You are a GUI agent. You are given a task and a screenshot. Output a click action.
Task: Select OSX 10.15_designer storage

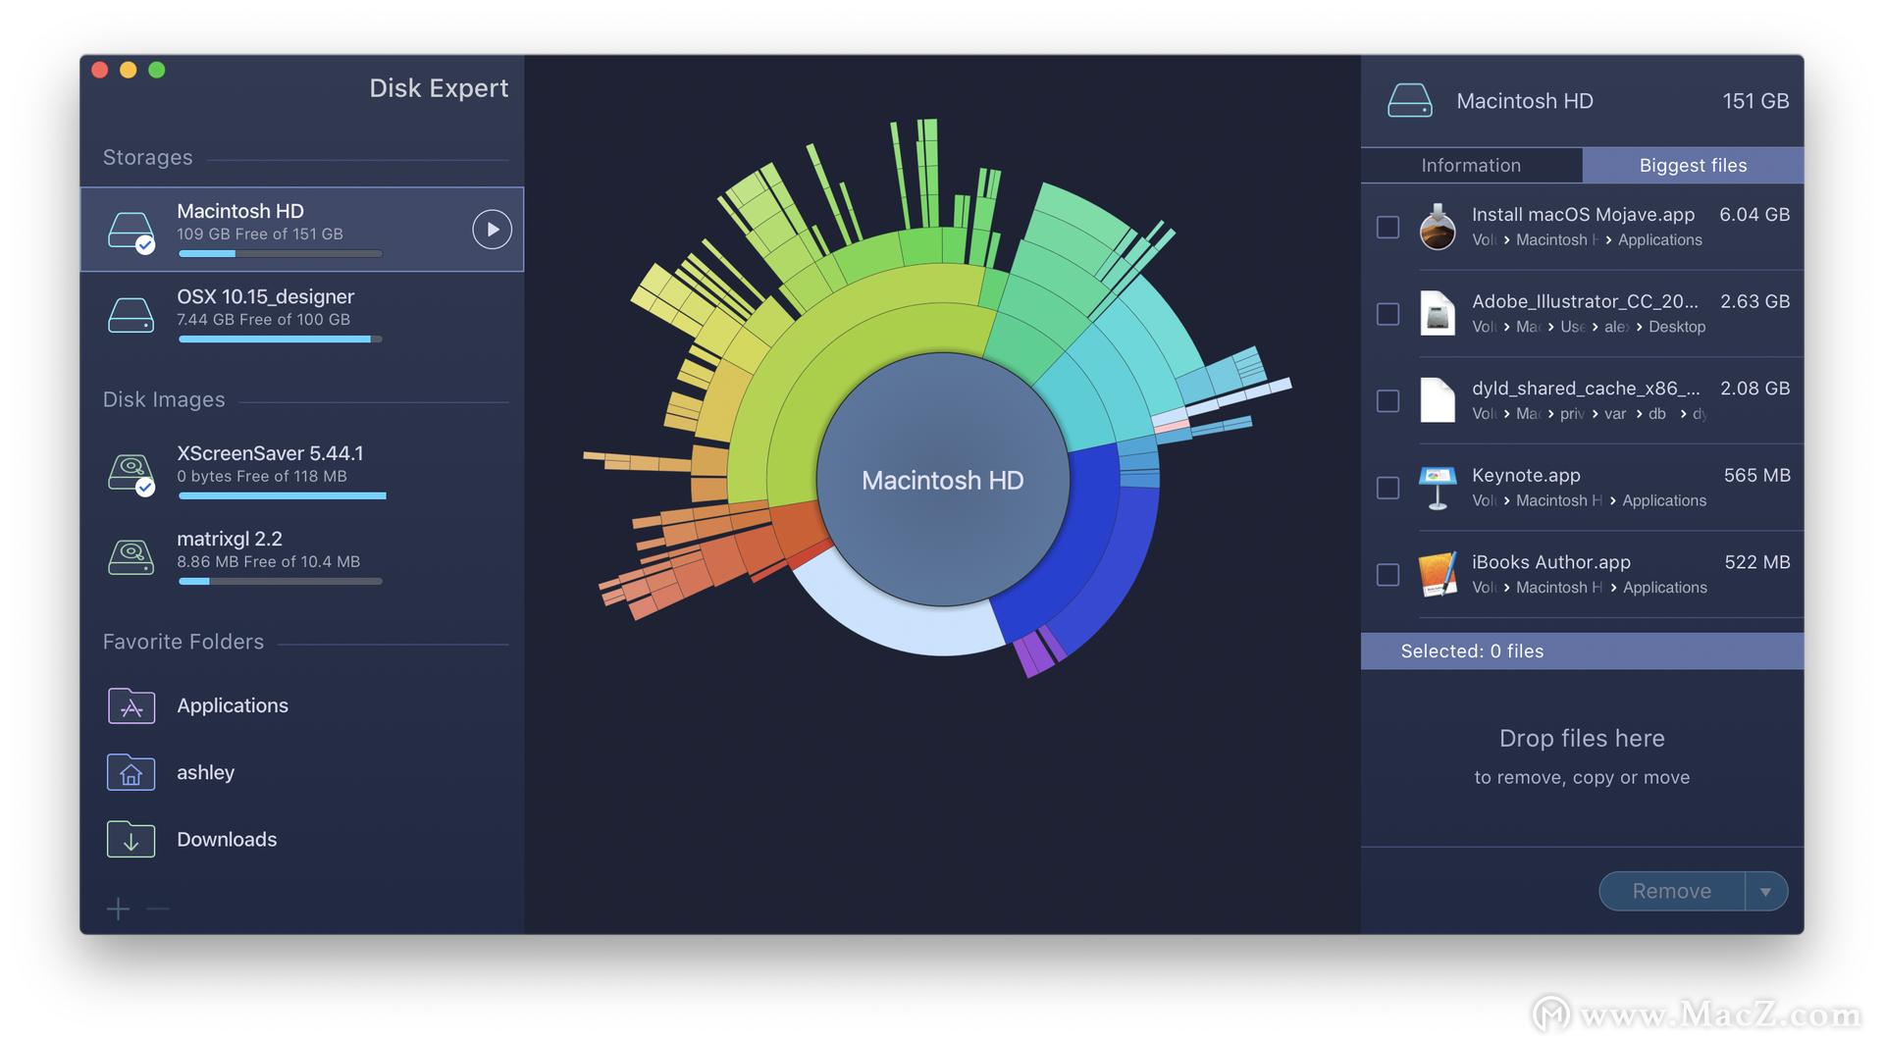tap(302, 315)
